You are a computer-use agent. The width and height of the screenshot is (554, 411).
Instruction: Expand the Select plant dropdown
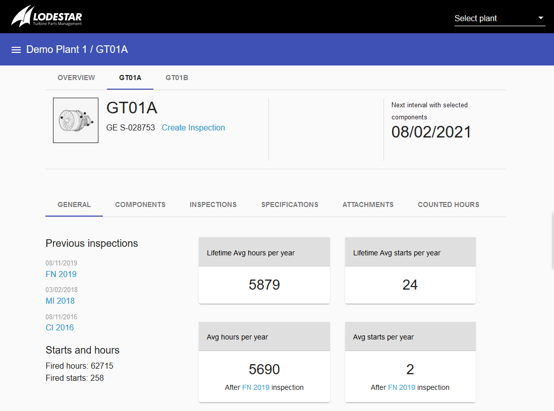tap(499, 19)
